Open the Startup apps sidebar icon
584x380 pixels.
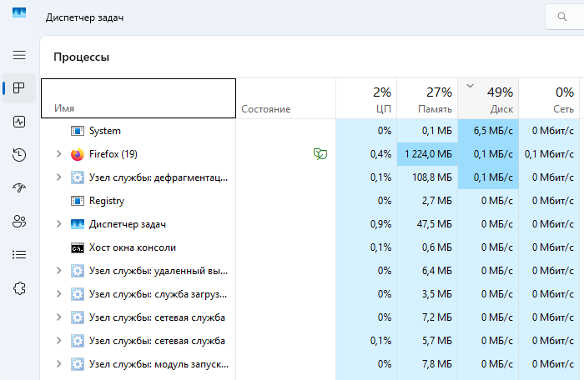(19, 188)
